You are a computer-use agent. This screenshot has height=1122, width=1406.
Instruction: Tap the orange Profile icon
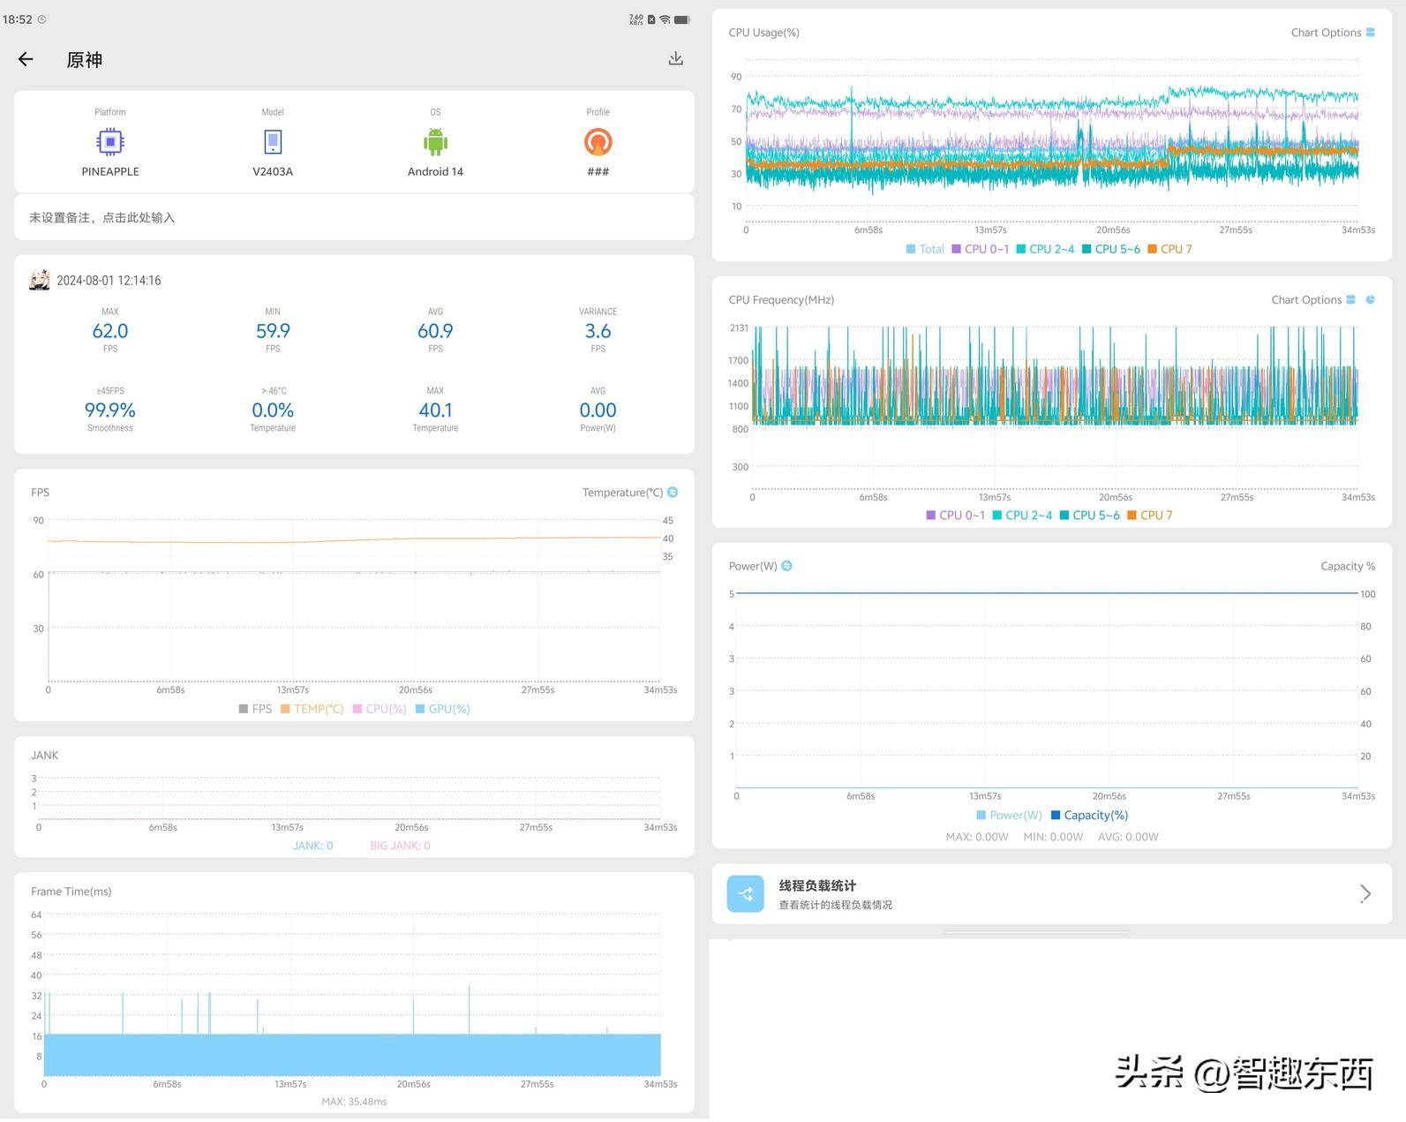pos(598,142)
